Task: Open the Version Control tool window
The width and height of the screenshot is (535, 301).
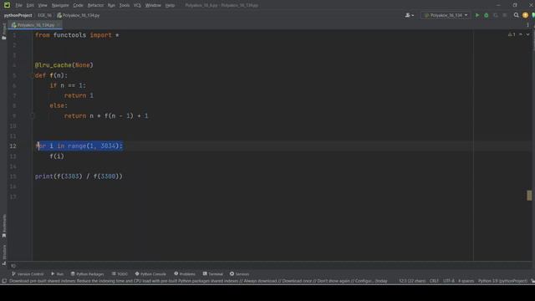Action: [28, 274]
